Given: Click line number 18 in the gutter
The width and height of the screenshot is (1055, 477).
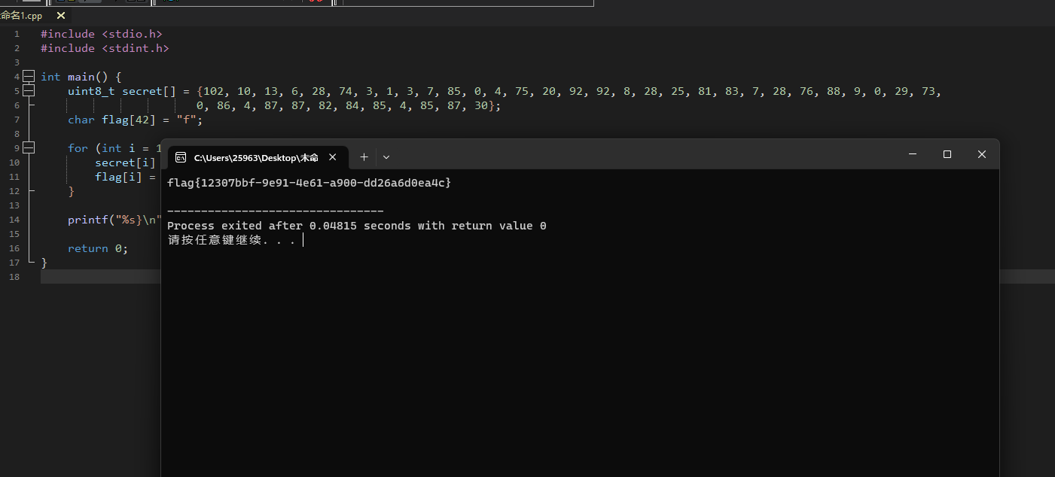Looking at the screenshot, I should (x=15, y=277).
